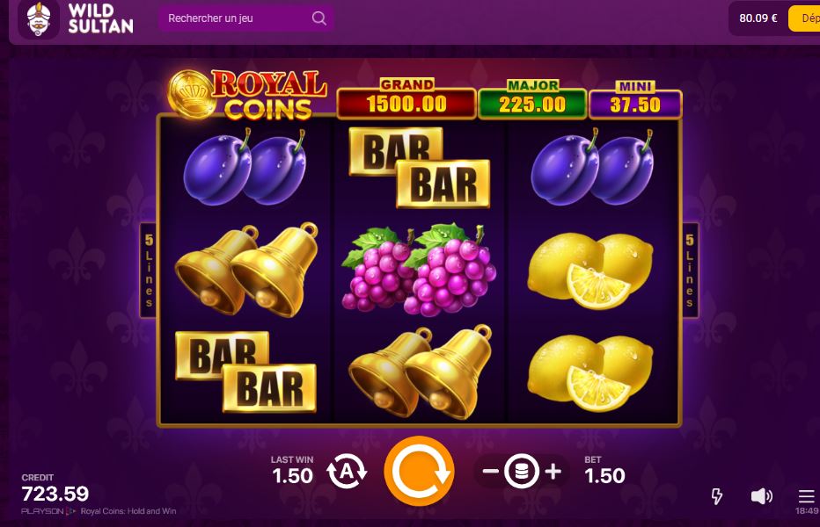The width and height of the screenshot is (820, 527).
Task: Increase the bet with the plus button
Action: coord(553,471)
